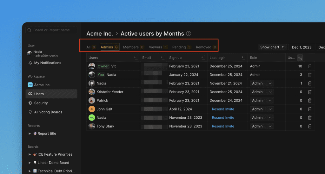Open Security page from shield icon item
Screen dimensions: 325x174
tap(41, 103)
